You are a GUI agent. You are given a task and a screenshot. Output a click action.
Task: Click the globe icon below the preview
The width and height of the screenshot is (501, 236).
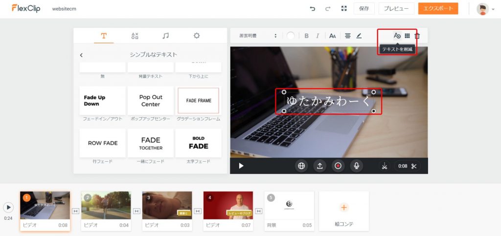coord(301,166)
